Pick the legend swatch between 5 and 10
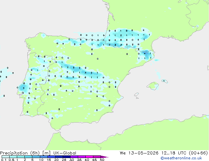The height and width of the screenshot is (161, 209). tap(36, 157)
